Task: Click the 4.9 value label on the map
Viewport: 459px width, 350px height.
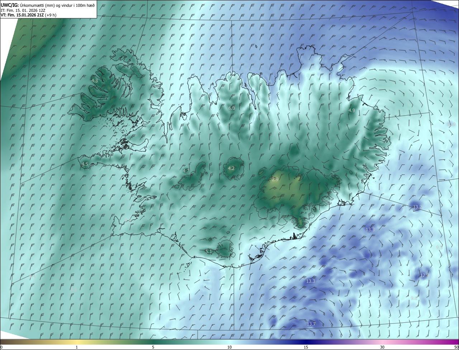Action: click(x=351, y=111)
